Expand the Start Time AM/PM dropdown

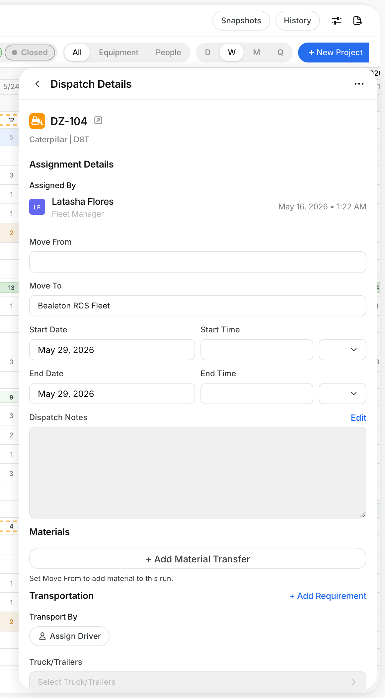pos(343,350)
